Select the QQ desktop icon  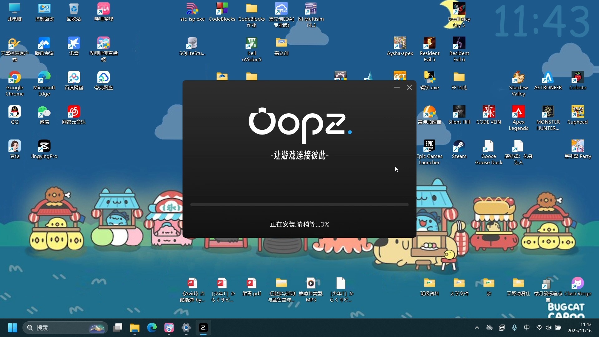(x=15, y=115)
